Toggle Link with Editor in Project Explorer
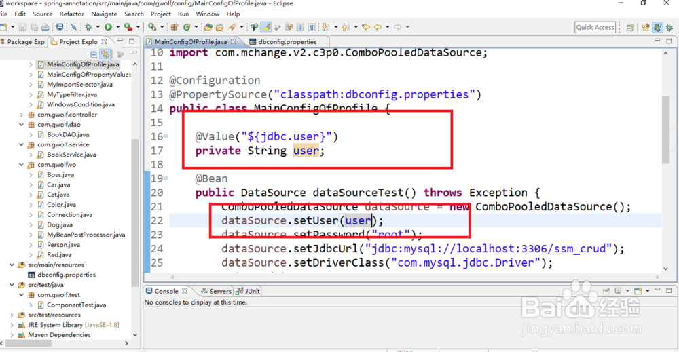This screenshot has width=679, height=352. pos(105,54)
